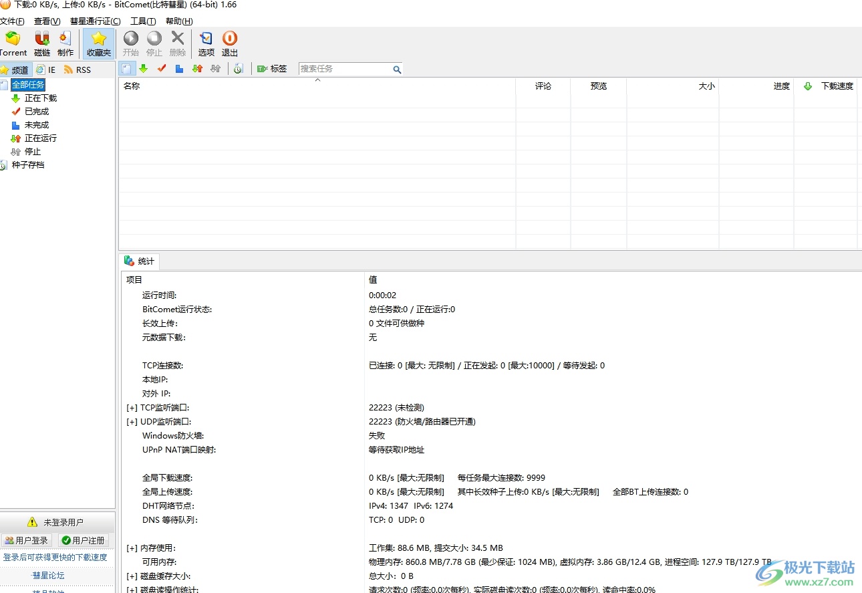Open the 选项 options icon
This screenshot has width=862, height=593.
tap(206, 44)
